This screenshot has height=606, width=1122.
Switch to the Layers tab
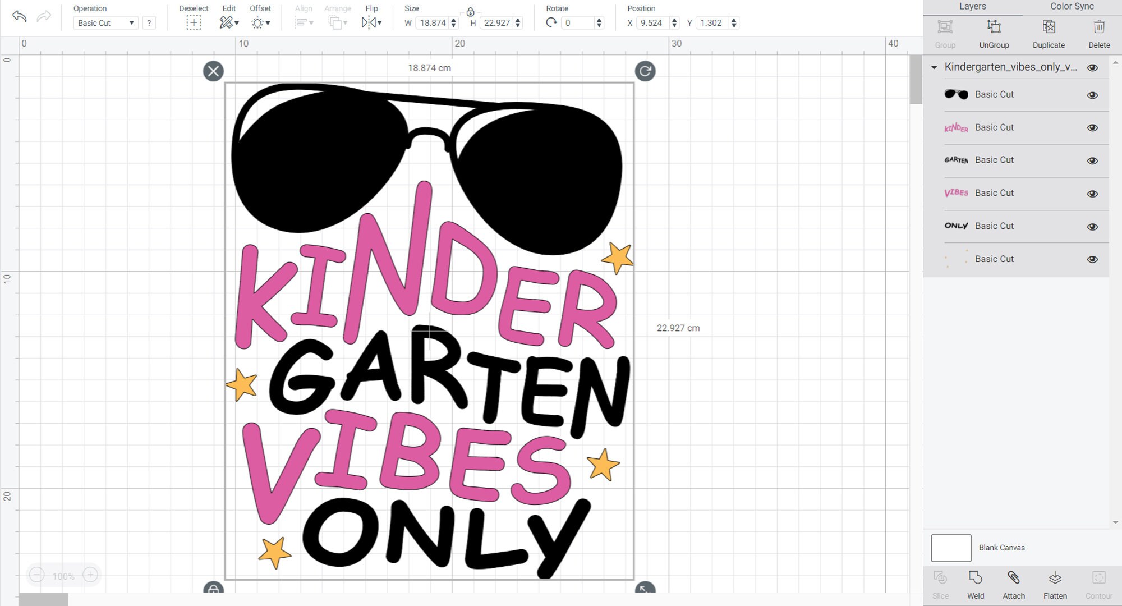pos(972,7)
